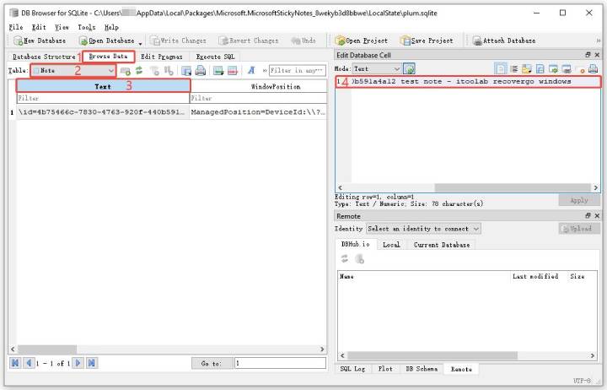Select the DB Schema bottom tab
The height and width of the screenshot is (390, 607).
(x=421, y=369)
